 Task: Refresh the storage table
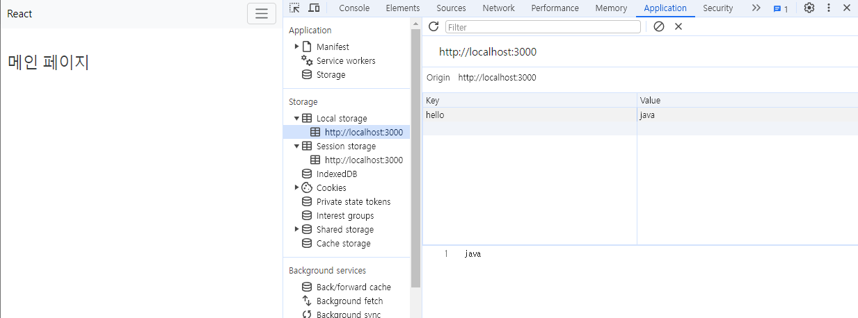point(434,26)
